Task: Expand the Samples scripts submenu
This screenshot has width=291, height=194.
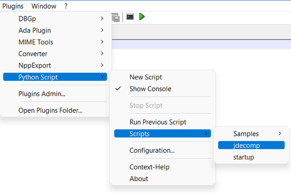Action: 251,134
